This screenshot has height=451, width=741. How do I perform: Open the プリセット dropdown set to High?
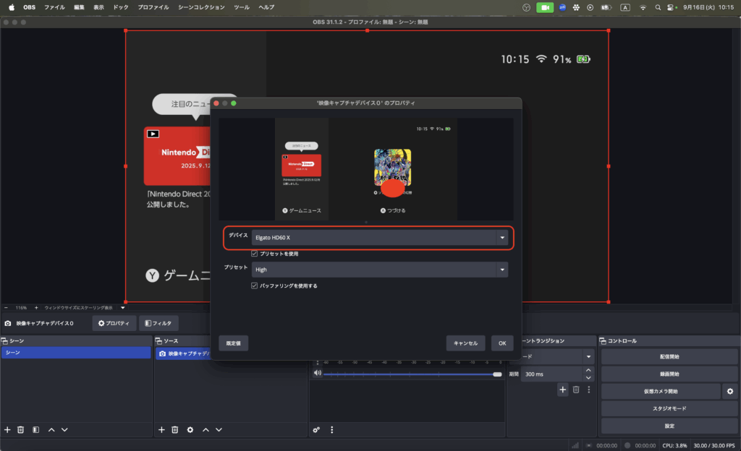pos(379,270)
